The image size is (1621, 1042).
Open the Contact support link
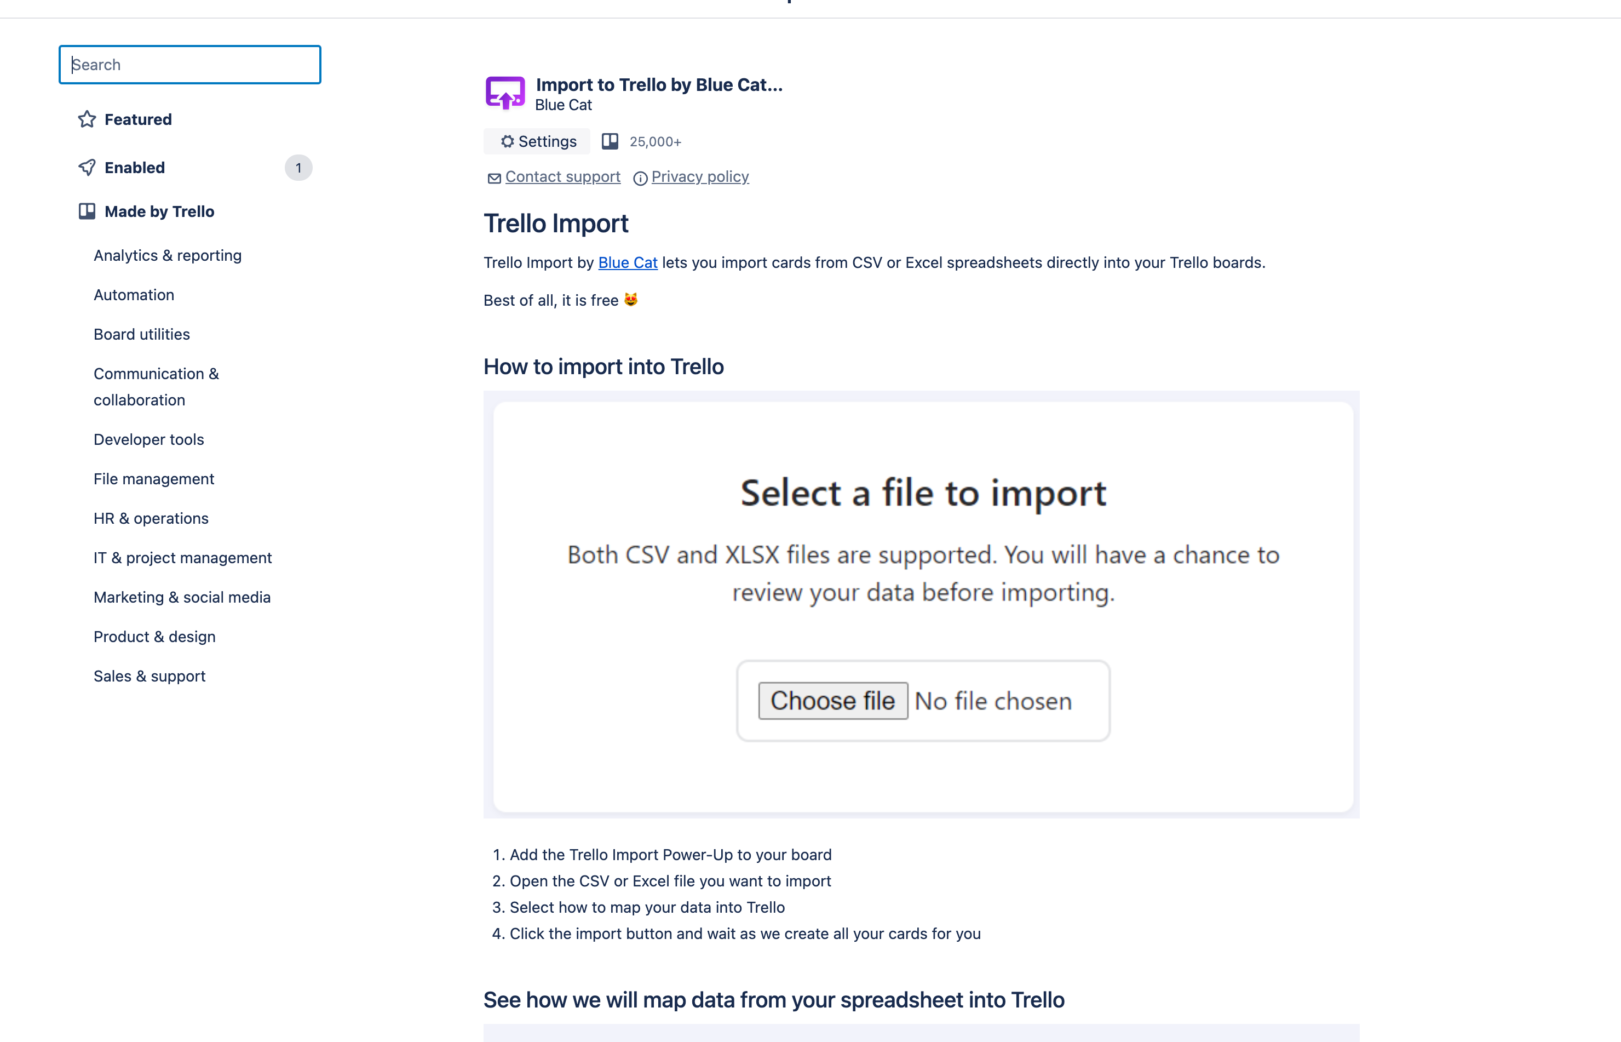pyautogui.click(x=562, y=176)
